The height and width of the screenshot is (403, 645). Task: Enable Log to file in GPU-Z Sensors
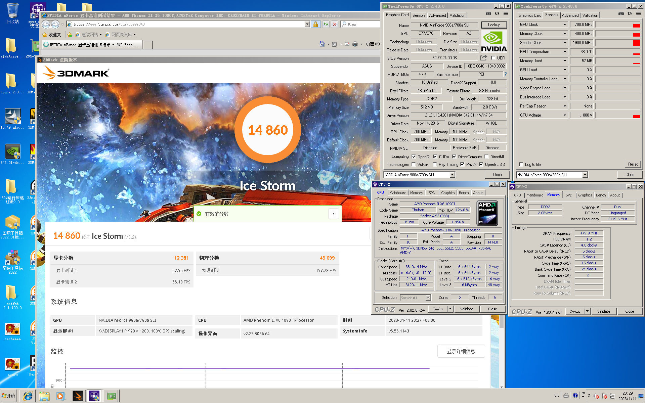(521, 165)
